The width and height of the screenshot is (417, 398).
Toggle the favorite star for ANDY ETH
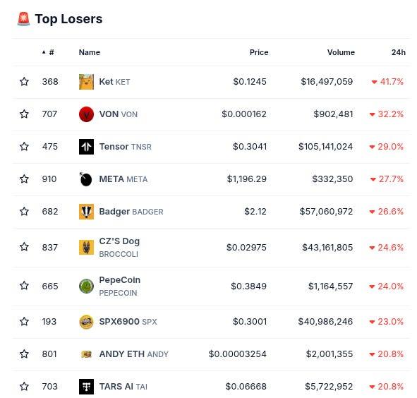pos(24,354)
